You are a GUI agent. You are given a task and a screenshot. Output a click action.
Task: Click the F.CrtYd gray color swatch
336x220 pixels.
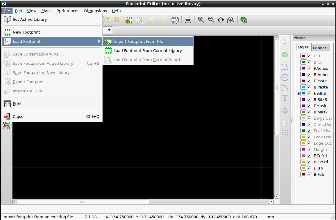[x=303, y=156]
